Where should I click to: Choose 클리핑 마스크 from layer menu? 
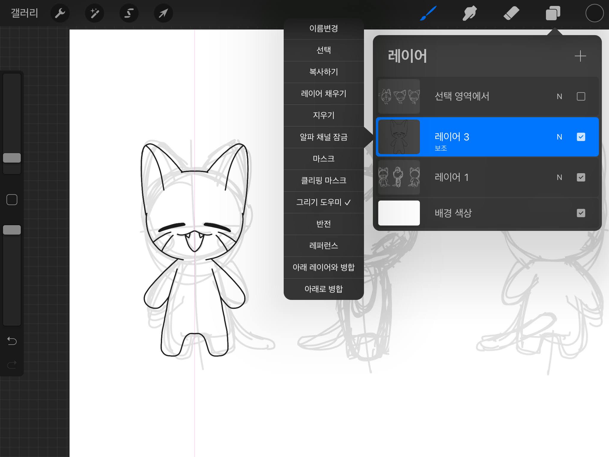pos(324,181)
